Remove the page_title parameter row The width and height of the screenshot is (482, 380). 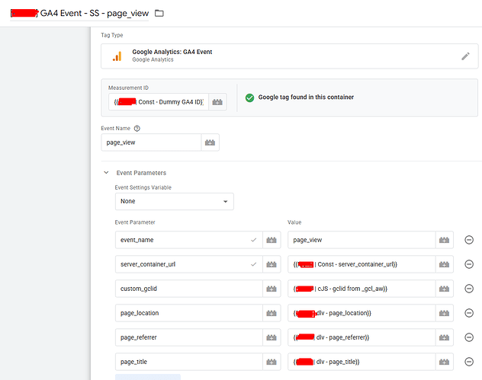pyautogui.click(x=469, y=362)
